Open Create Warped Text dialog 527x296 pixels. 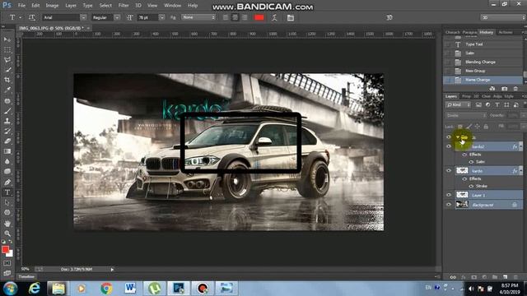click(x=274, y=17)
